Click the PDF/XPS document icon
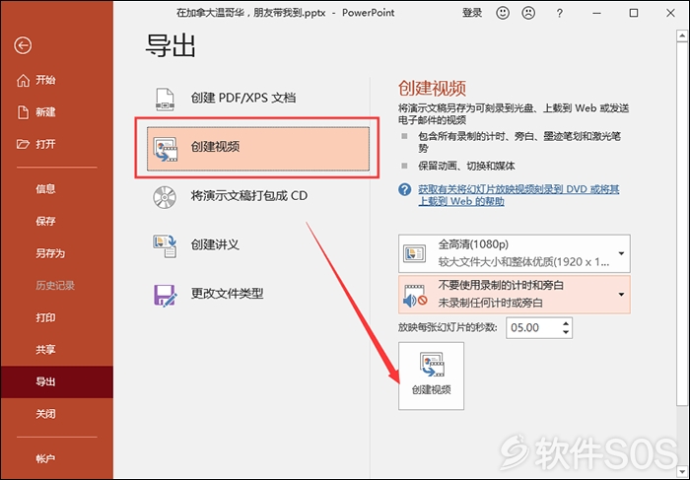 [x=165, y=99]
